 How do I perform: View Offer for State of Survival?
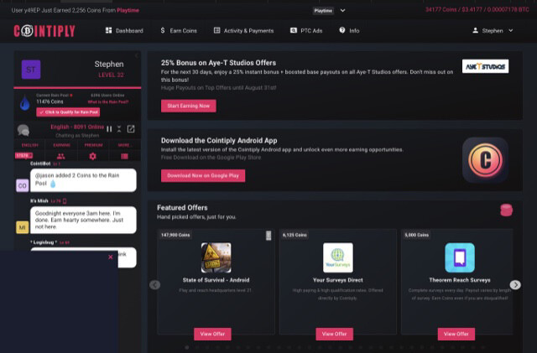click(212, 334)
